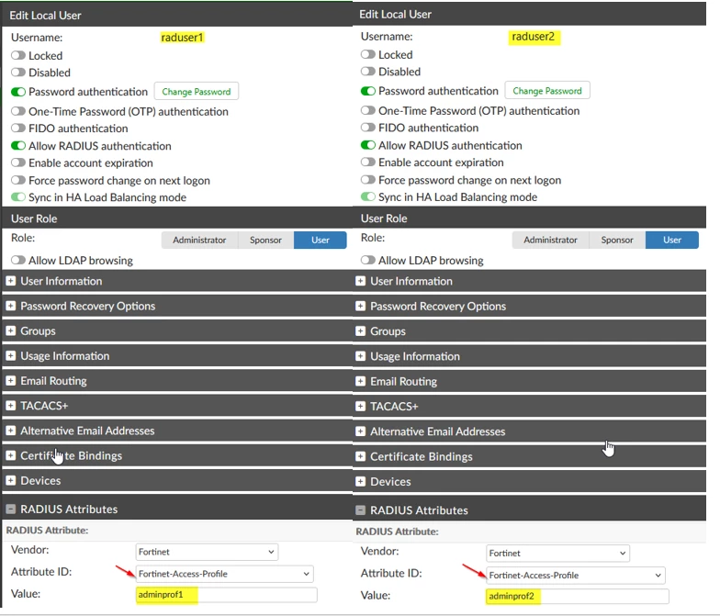
Task: Select User role for raduser2
Action: [672, 241]
